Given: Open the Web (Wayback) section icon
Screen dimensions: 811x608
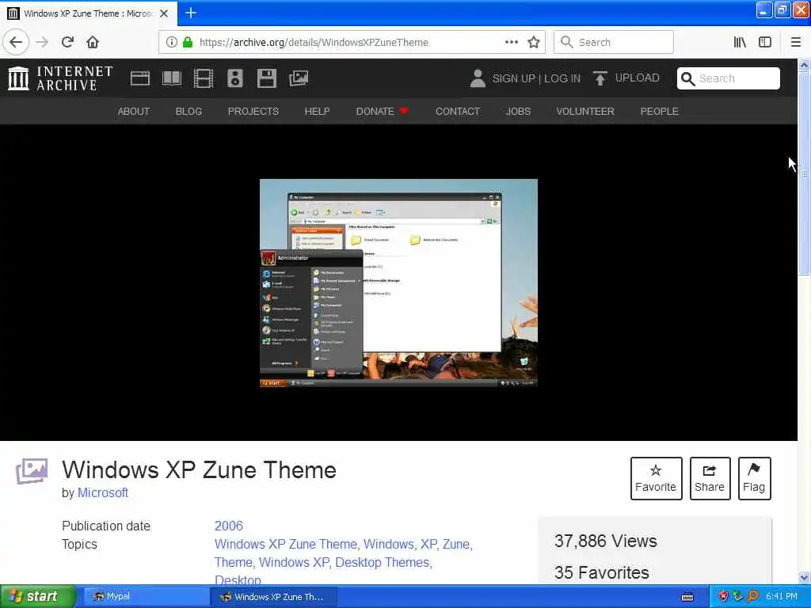Looking at the screenshot, I should coord(139,78).
